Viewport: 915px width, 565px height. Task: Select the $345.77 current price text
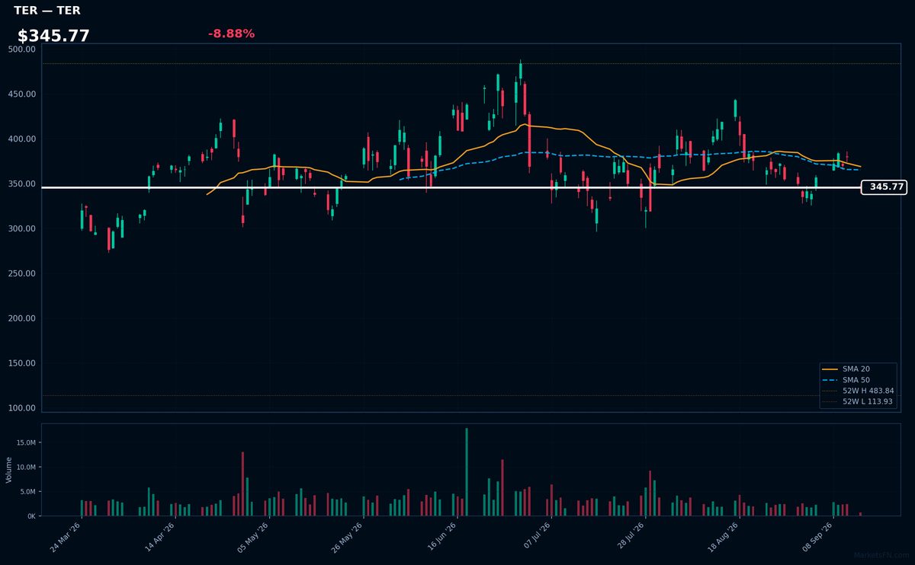[53, 36]
